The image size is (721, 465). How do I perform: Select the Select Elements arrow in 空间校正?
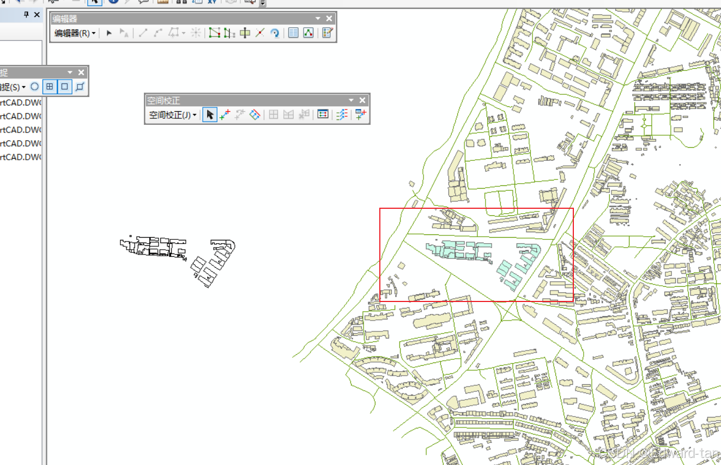coord(210,115)
